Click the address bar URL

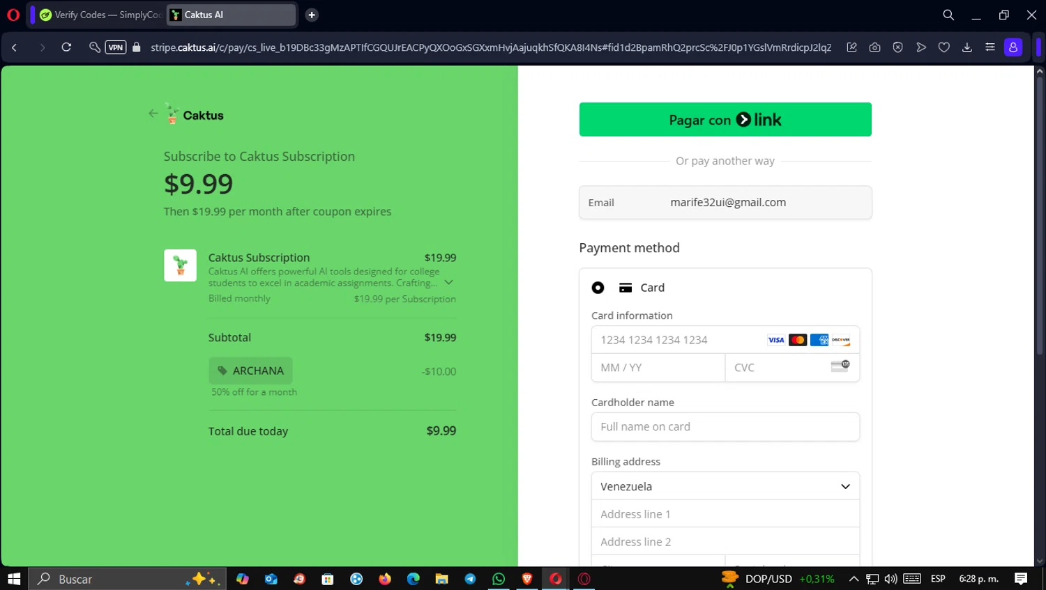pyautogui.click(x=491, y=47)
